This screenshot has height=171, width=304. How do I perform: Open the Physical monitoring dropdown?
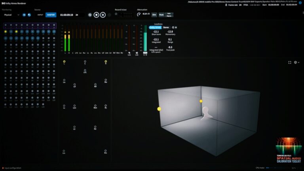[x=11, y=15]
